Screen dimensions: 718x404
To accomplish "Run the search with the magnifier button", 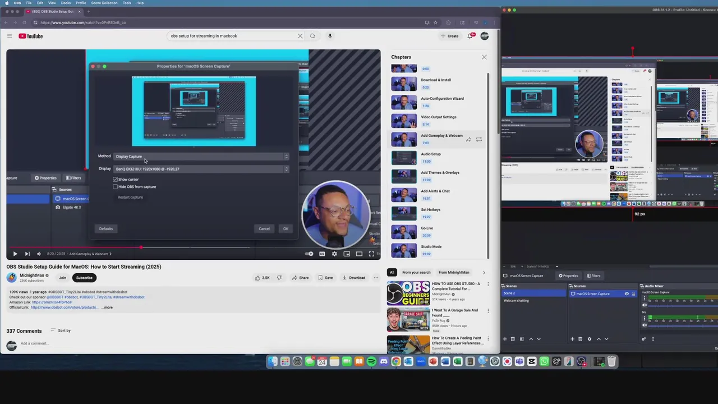I will [312, 36].
